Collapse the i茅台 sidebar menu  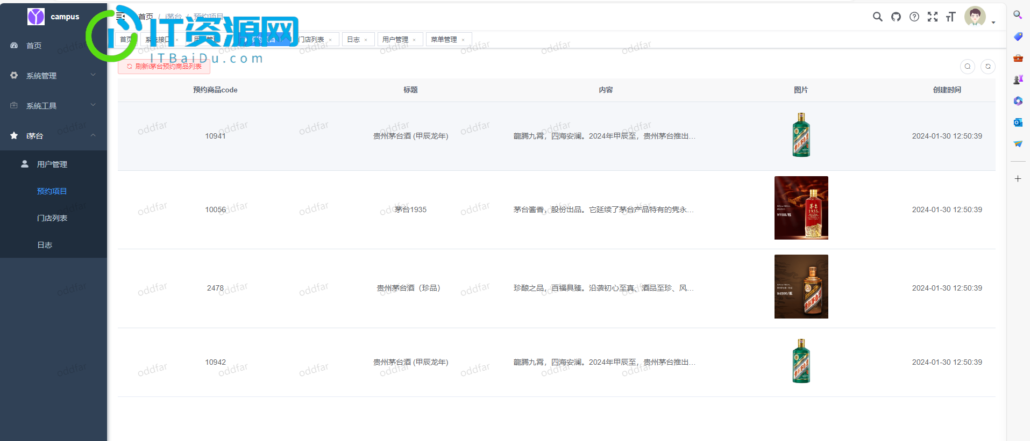tap(53, 136)
